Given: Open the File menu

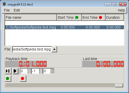Looking at the screenshot, I should pyautogui.click(x=7, y=10).
